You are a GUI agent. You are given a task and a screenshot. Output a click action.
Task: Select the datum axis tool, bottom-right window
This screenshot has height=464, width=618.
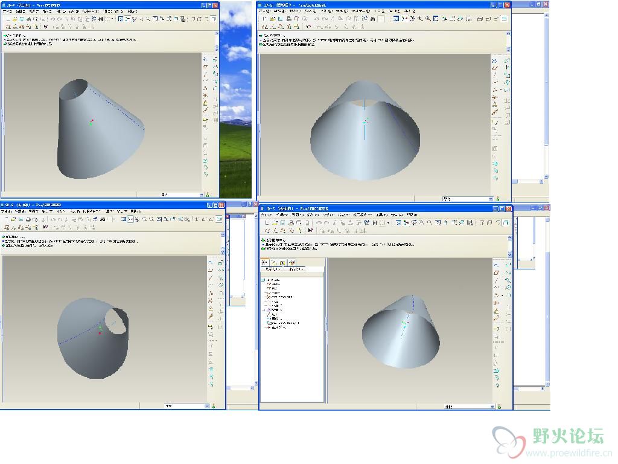tap(496, 280)
